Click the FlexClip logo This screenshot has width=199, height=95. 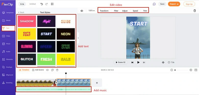pos(7,4)
